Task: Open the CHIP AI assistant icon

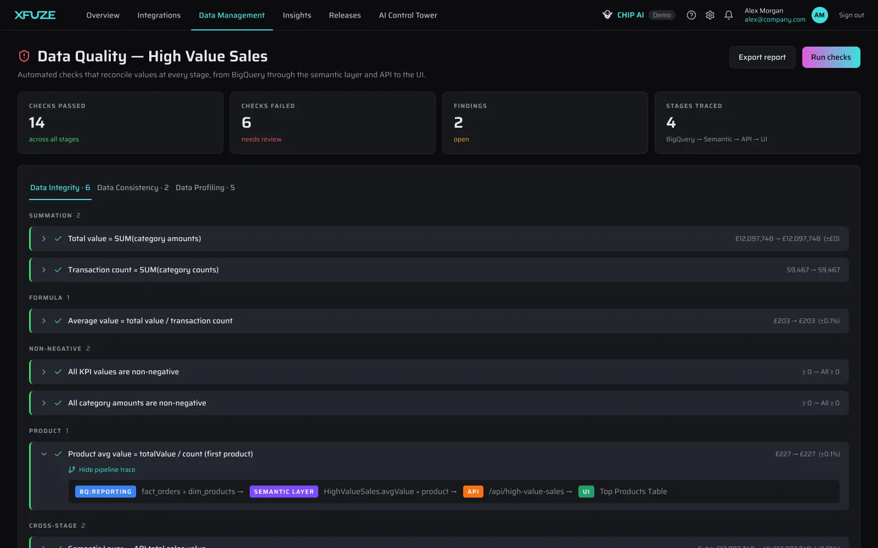Action: click(x=607, y=15)
